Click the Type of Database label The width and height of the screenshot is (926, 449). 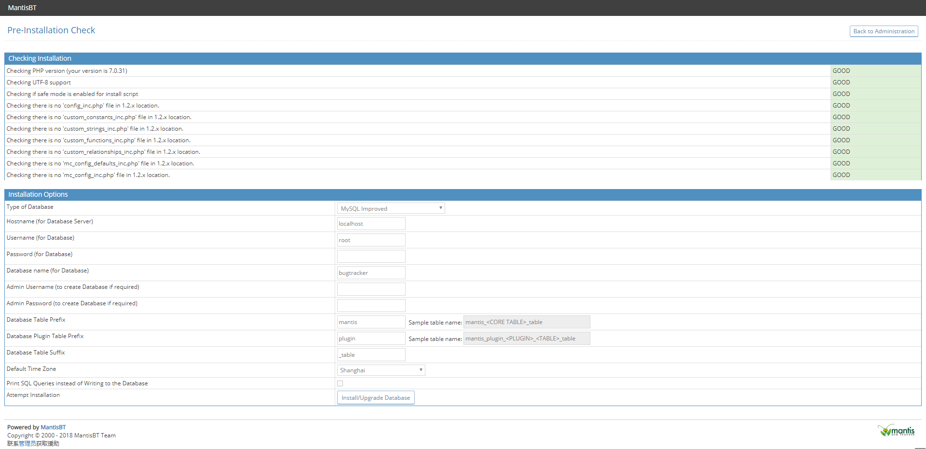(x=30, y=207)
